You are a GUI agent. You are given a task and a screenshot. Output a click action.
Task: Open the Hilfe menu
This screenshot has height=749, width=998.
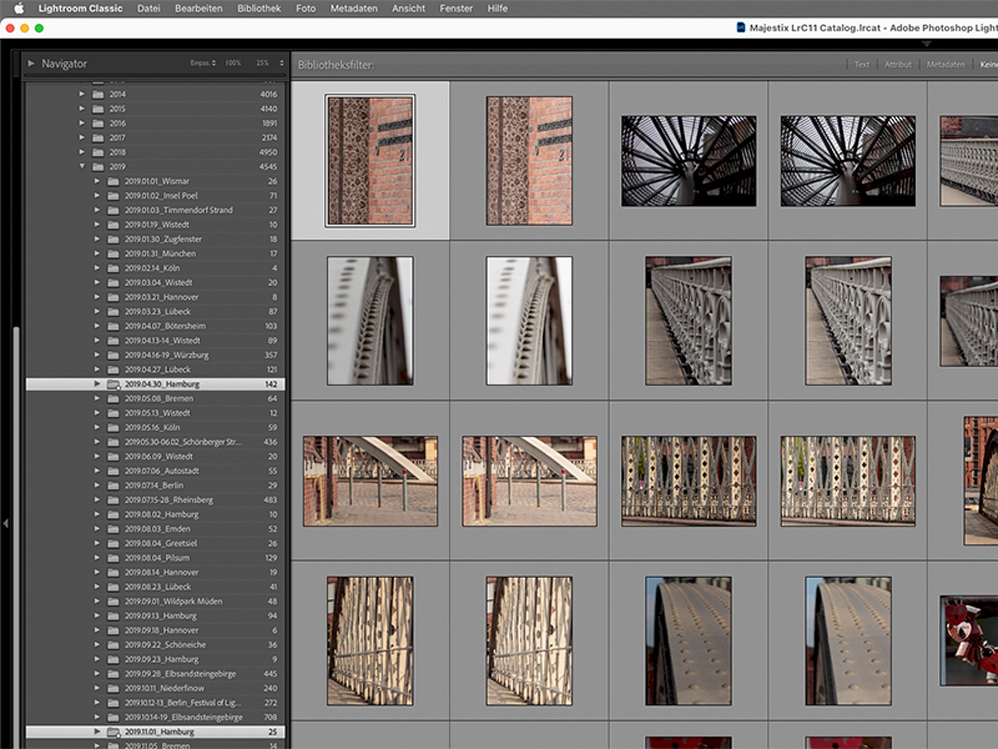pos(498,8)
